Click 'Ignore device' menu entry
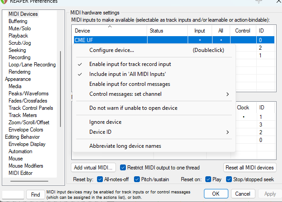The height and width of the screenshot is (202, 282). click(x=105, y=122)
